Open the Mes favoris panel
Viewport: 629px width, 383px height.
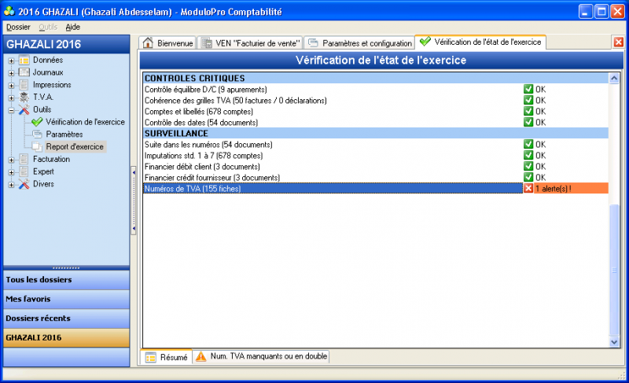(66, 299)
